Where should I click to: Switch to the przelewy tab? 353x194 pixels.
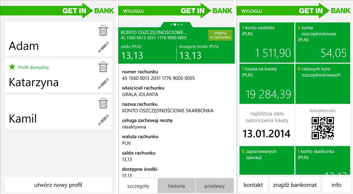pyautogui.click(x=215, y=186)
